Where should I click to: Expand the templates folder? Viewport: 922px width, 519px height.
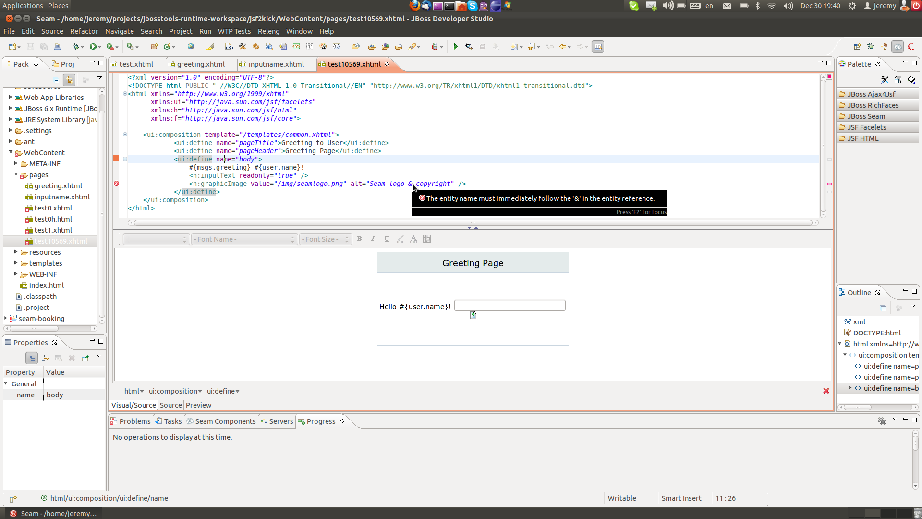pos(16,263)
